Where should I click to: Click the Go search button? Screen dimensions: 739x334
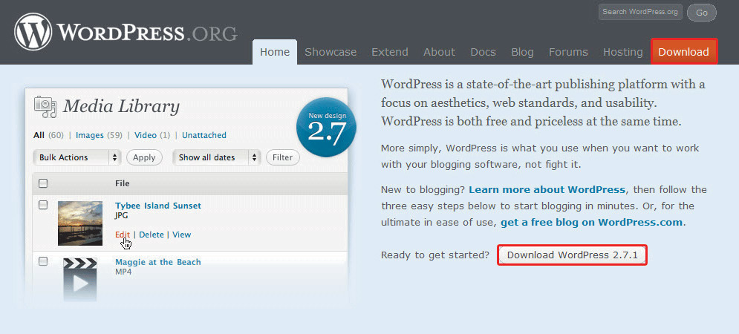(701, 12)
